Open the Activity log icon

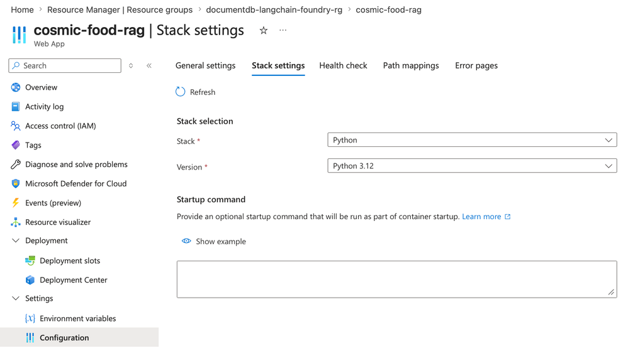pos(16,107)
